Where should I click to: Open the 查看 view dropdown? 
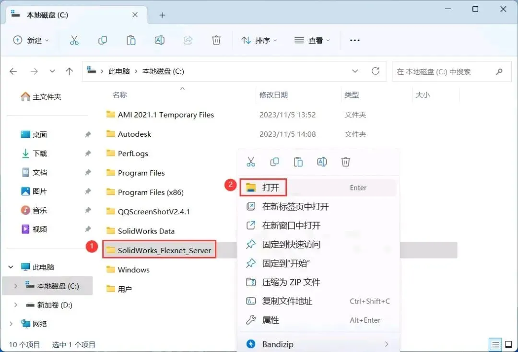312,40
